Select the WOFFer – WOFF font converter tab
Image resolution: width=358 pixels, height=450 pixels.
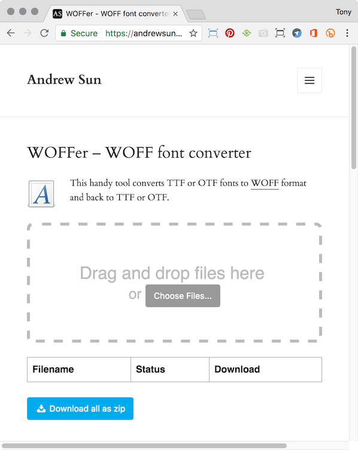tap(116, 14)
